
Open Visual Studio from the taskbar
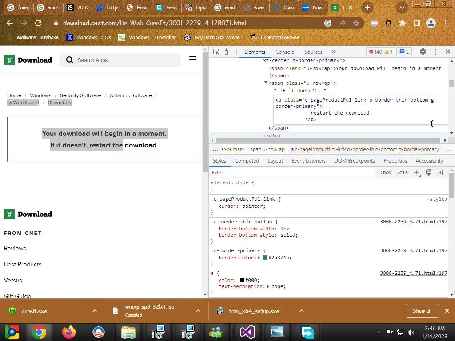click(247, 332)
